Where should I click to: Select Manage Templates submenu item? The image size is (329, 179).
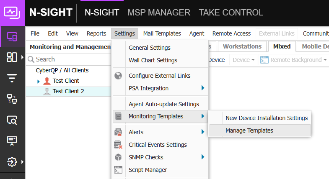(260, 130)
